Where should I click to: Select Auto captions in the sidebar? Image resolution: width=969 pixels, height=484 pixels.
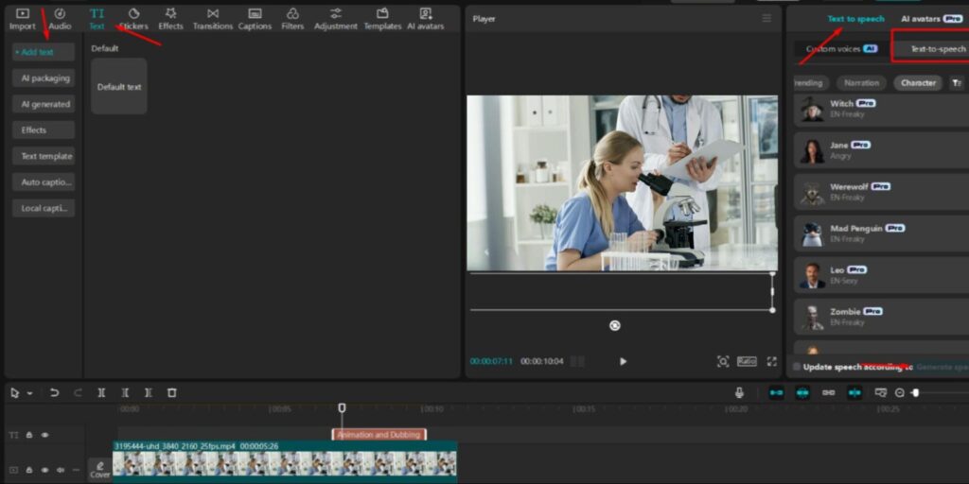(x=44, y=182)
